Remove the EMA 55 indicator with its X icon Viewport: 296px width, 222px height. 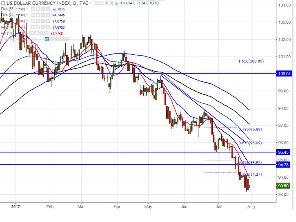click(x=48, y=9)
